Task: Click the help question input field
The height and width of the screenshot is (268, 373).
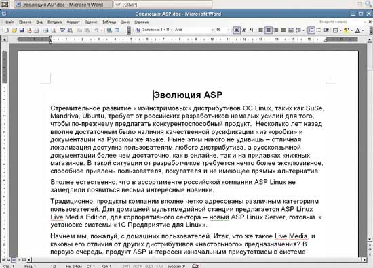Action: (340, 22)
